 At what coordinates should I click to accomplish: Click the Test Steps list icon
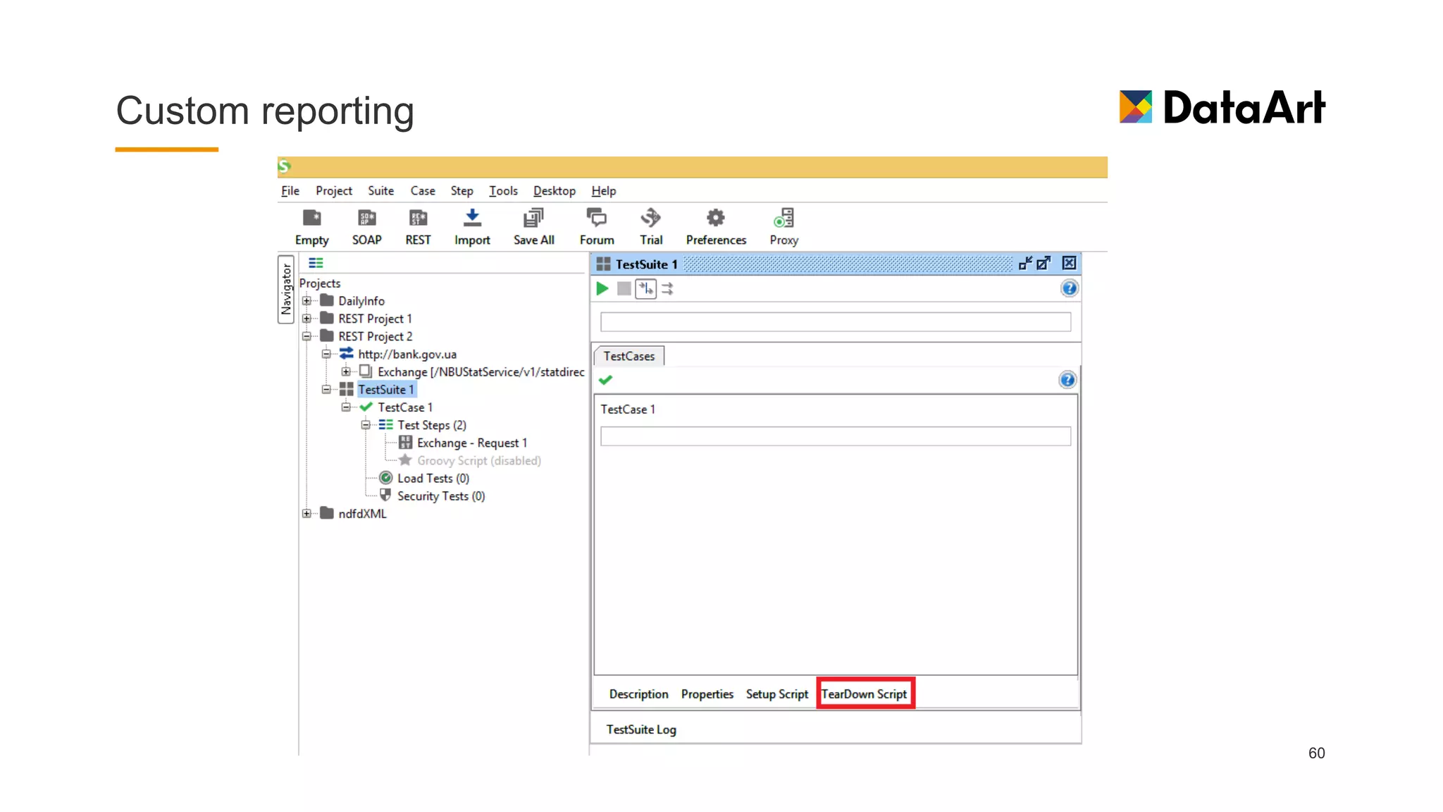click(385, 425)
